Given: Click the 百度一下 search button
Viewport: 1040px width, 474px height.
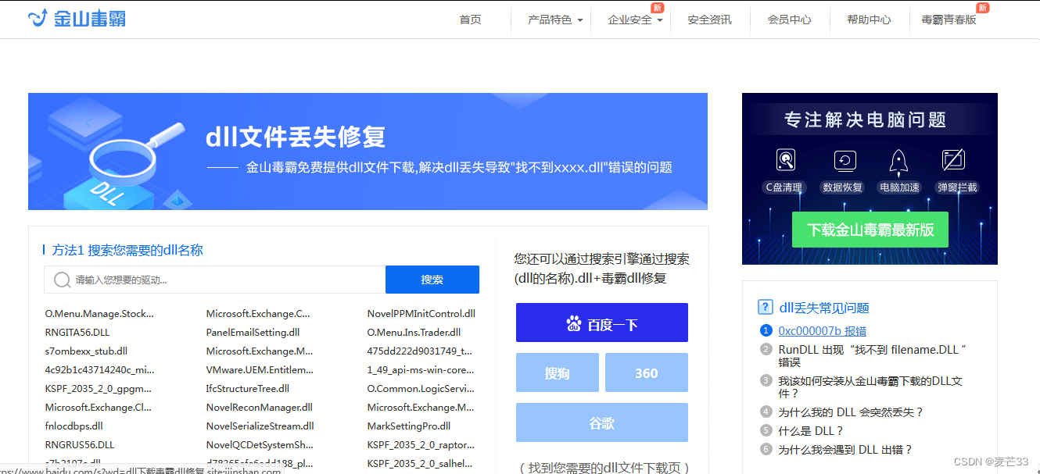Looking at the screenshot, I should click(602, 323).
